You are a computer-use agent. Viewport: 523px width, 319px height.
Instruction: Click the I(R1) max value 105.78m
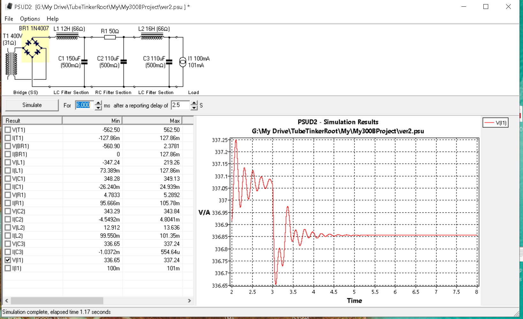170,203
